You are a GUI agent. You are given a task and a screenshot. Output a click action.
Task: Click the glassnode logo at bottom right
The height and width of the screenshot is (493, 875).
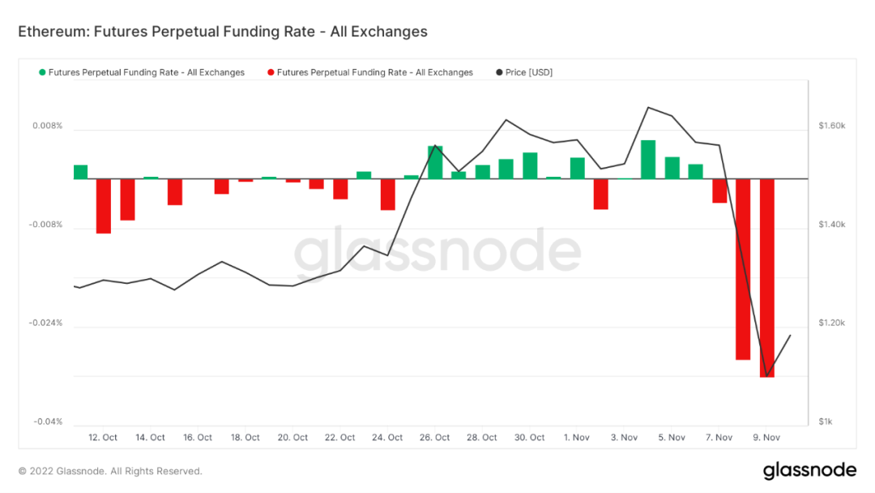point(809,470)
